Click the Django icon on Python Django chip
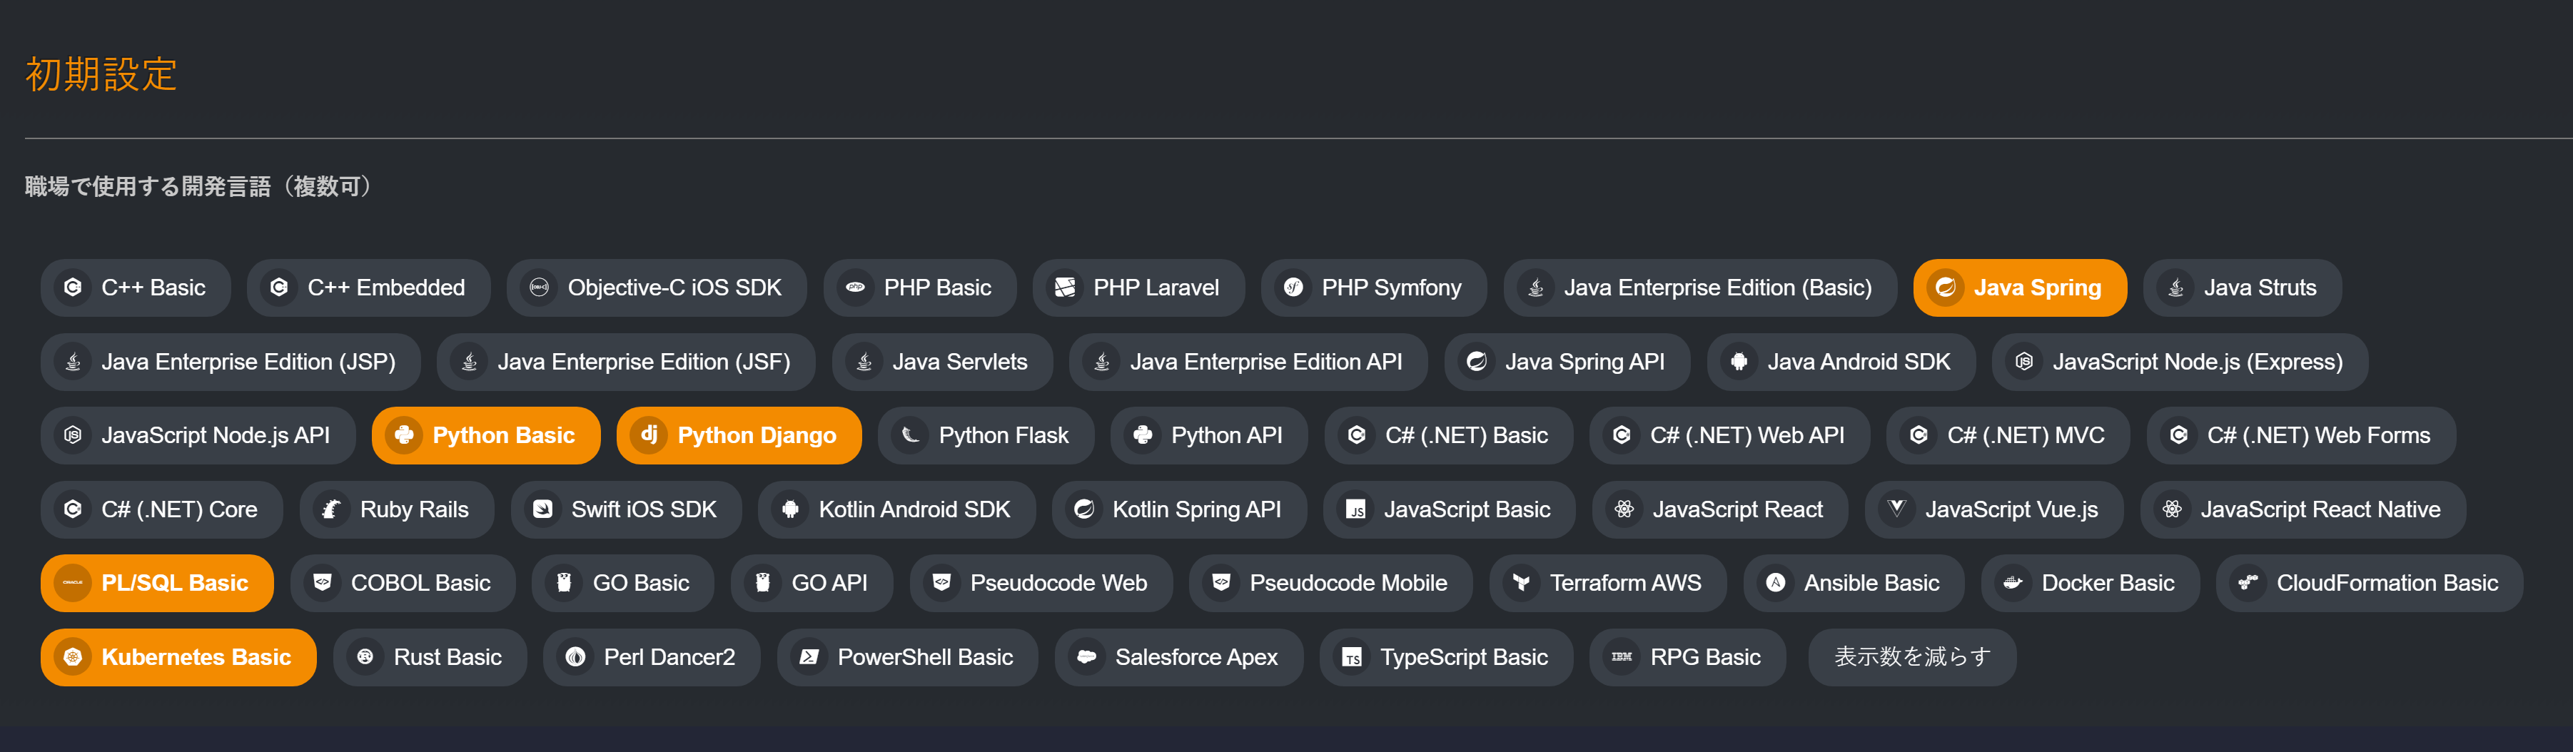This screenshot has height=752, width=2573. tap(648, 435)
